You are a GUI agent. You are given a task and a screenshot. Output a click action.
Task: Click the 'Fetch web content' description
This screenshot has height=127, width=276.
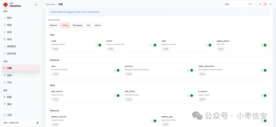tap(132, 95)
